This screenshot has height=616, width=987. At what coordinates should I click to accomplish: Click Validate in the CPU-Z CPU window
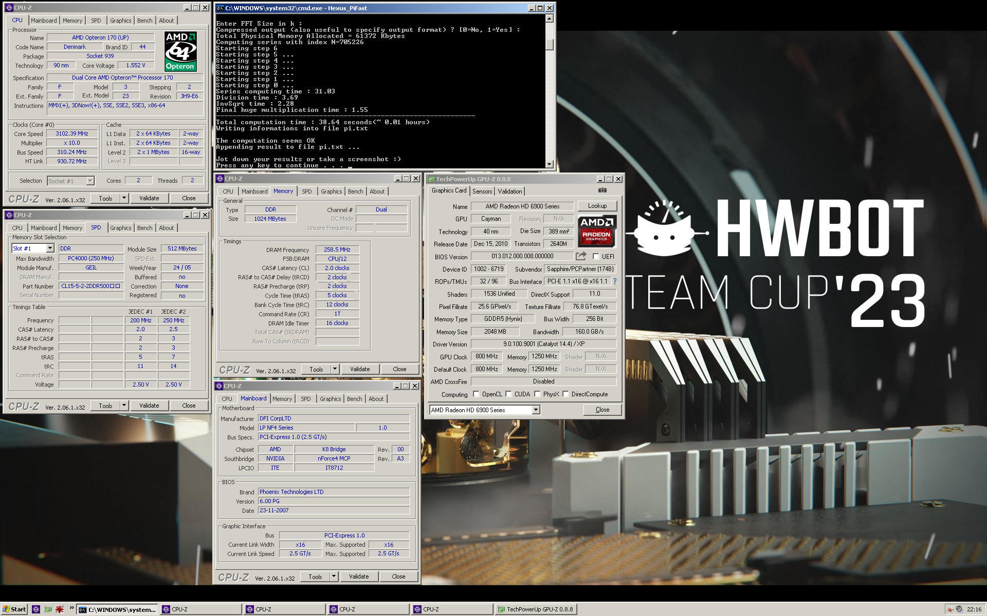(x=149, y=198)
